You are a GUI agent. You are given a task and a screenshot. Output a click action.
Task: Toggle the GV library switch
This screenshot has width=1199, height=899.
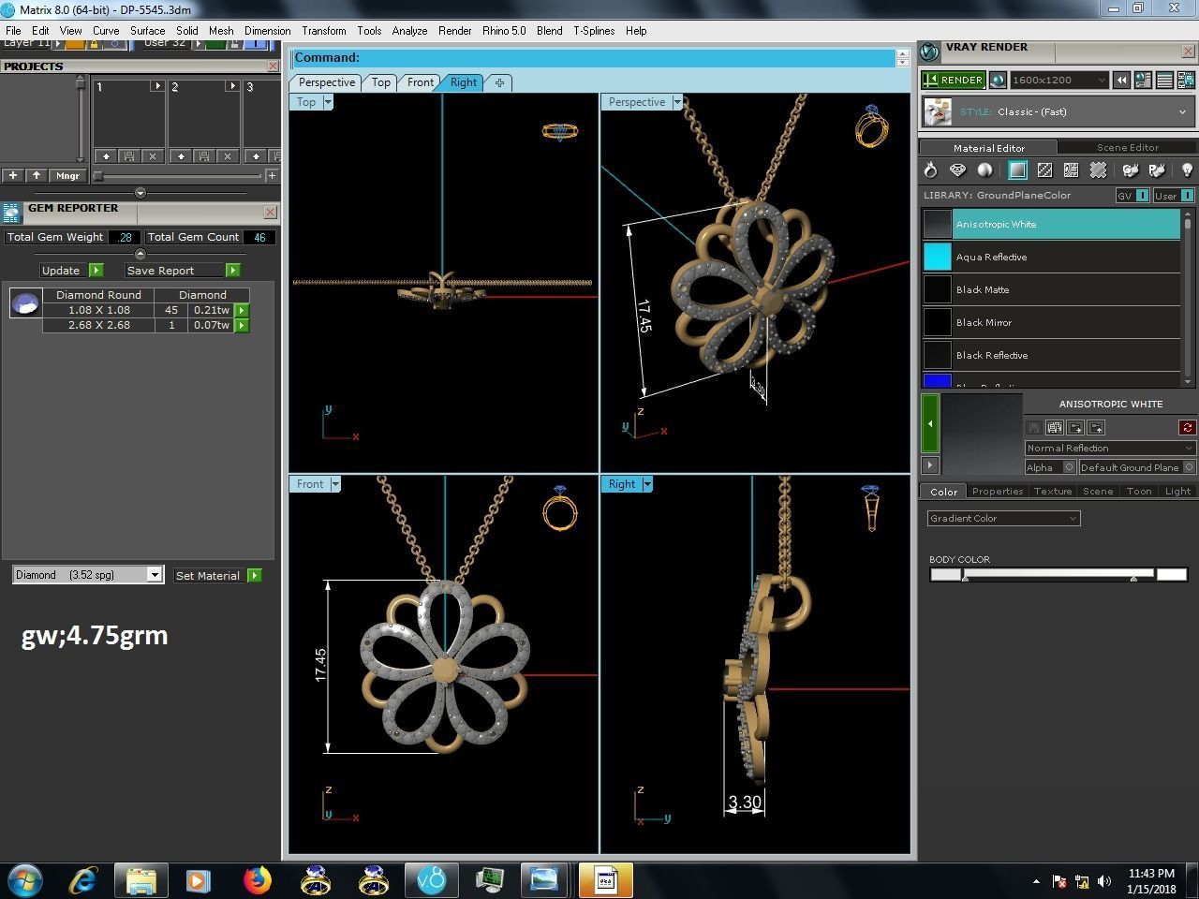(x=1132, y=196)
